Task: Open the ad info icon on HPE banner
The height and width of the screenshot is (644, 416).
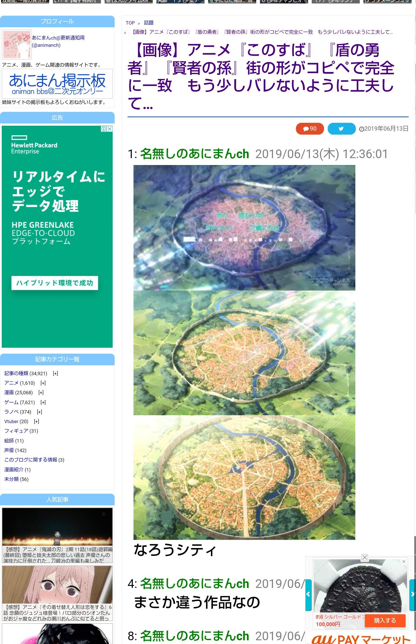Action: 104,129
